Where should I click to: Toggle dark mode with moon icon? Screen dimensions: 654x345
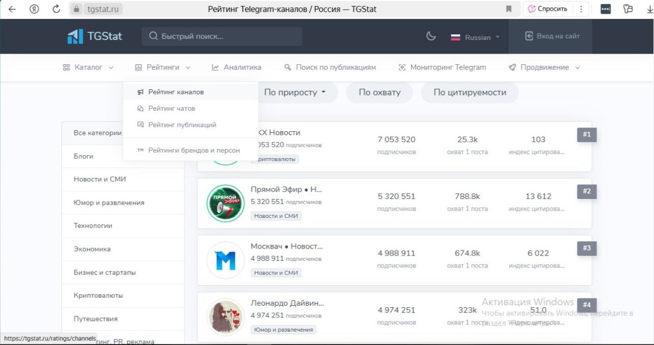(x=431, y=36)
